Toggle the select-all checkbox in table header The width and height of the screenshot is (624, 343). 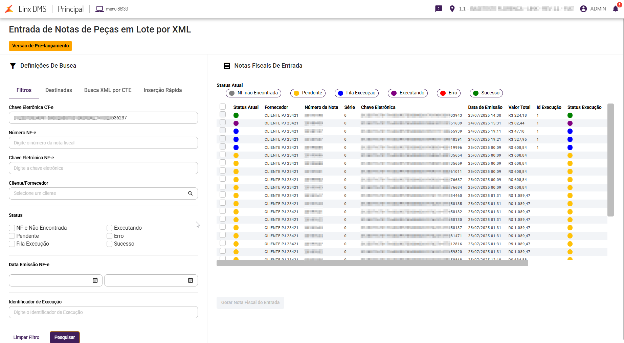pyautogui.click(x=223, y=107)
